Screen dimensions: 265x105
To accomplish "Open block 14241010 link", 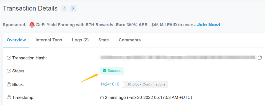I will coord(110,84).
